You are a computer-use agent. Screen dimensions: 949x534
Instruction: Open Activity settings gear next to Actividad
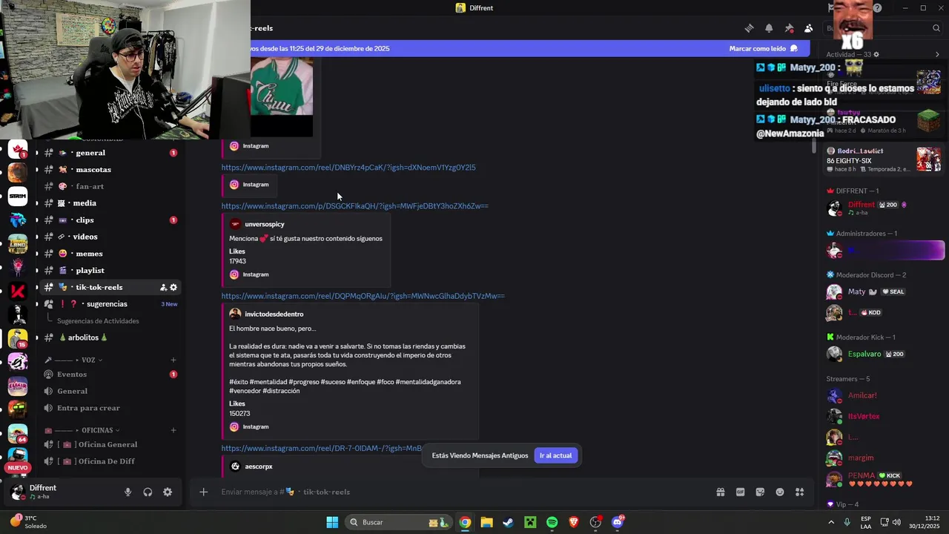pos(876,54)
